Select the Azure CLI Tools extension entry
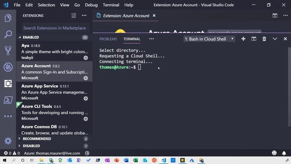 click(x=55, y=112)
